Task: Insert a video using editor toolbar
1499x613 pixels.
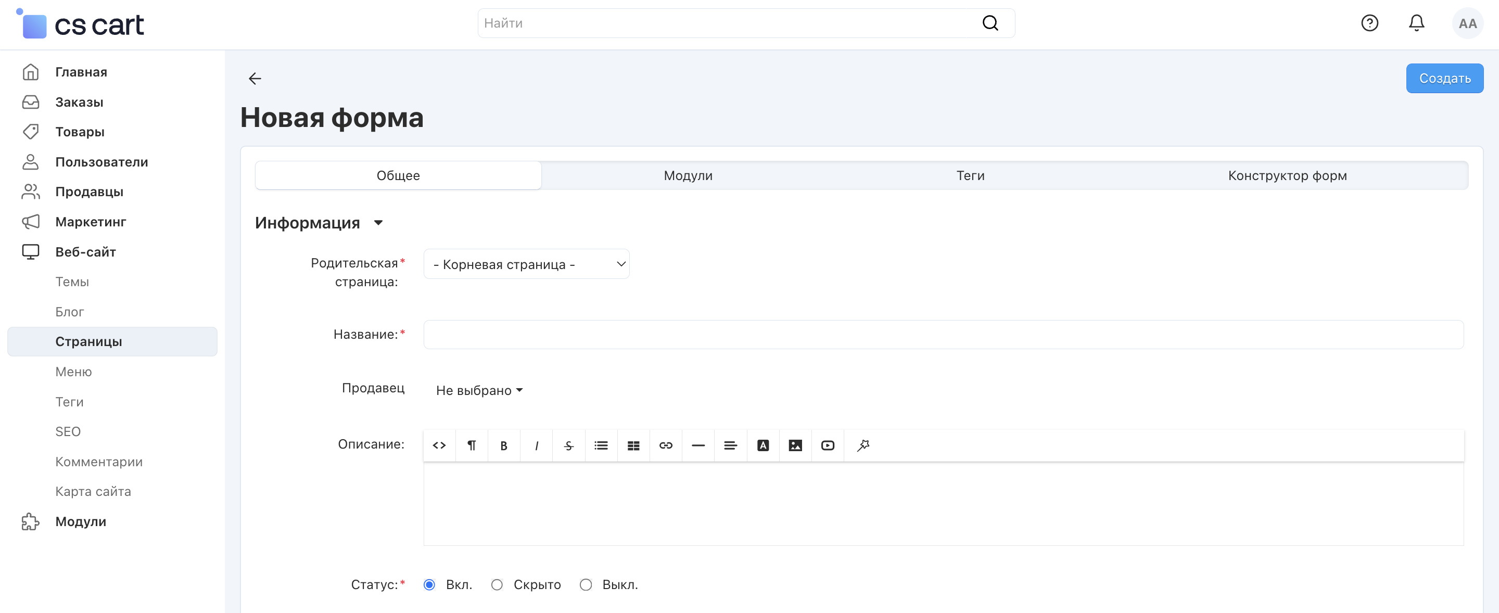Action: tap(828, 445)
